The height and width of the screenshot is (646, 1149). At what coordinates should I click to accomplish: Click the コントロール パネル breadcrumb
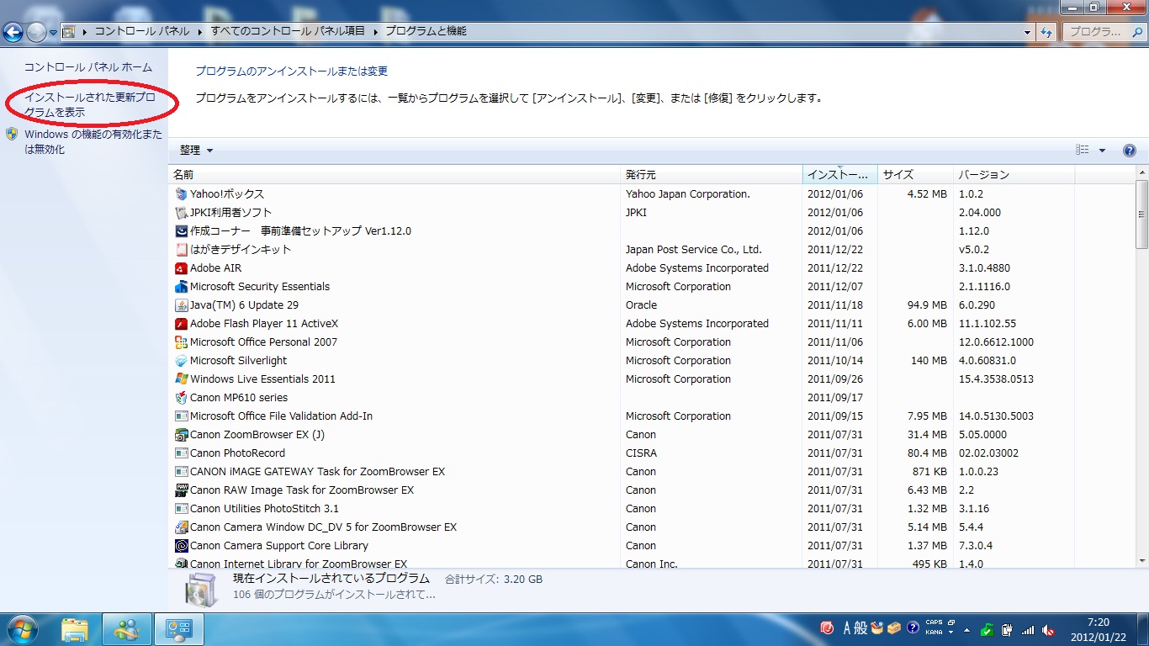click(142, 32)
